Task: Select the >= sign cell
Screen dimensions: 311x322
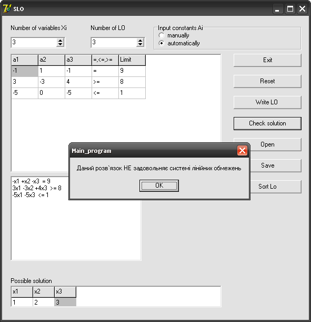Action: tap(105, 82)
